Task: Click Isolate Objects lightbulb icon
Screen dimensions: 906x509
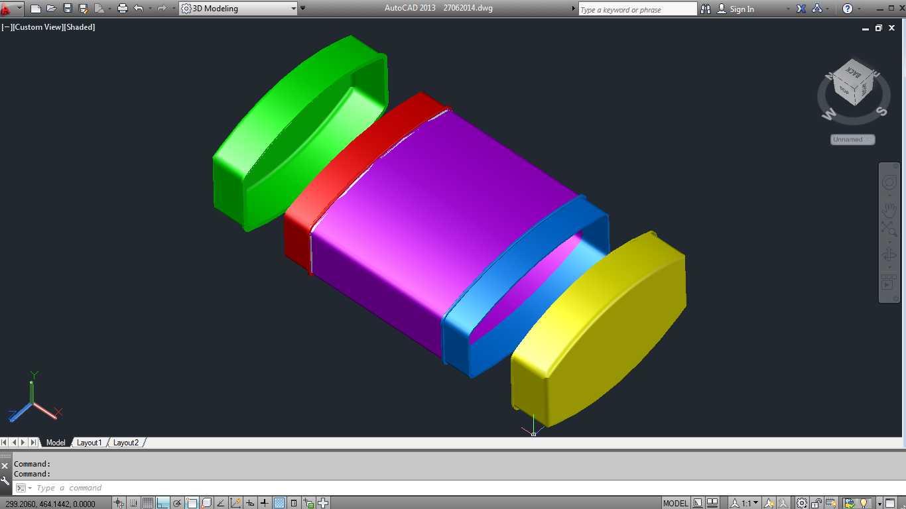Action: coord(864,502)
